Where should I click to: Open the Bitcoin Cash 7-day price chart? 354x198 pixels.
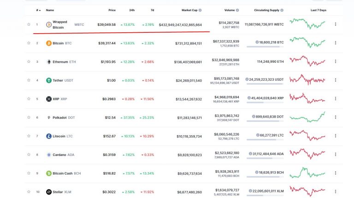click(x=307, y=173)
